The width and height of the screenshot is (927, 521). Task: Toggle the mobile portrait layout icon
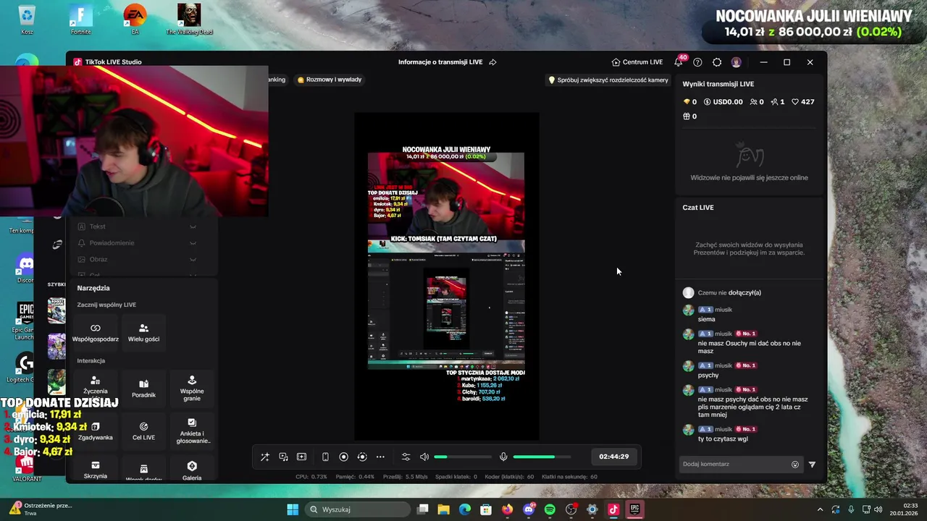[x=325, y=457]
